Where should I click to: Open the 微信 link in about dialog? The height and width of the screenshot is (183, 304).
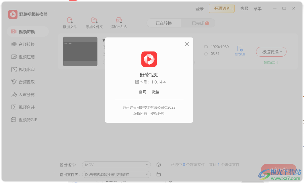coord(156,92)
